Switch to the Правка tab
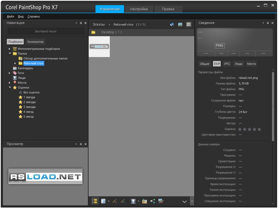The height and width of the screenshot is (211, 279). (x=168, y=9)
